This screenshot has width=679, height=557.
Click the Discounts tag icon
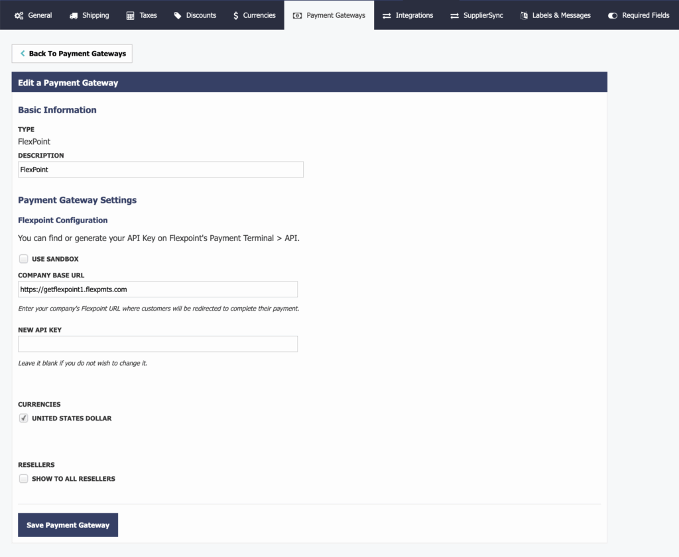coord(178,16)
